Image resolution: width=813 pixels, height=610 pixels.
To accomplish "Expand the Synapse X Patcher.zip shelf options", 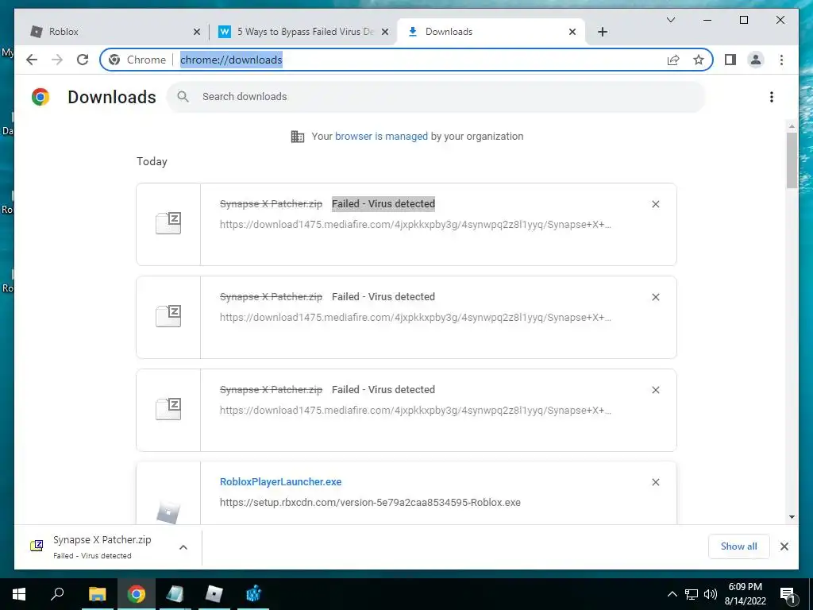I will (183, 547).
